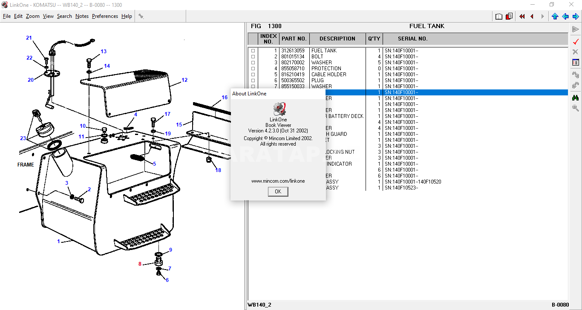
Task: Click callout 23 on the diagram
Action: pyautogui.click(x=23, y=138)
